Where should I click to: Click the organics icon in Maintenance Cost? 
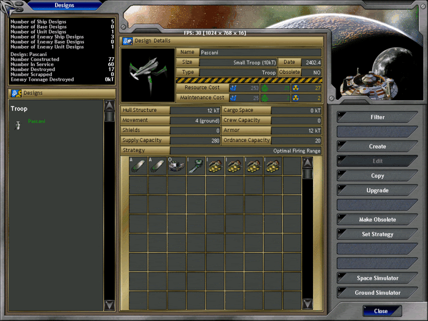264,98
